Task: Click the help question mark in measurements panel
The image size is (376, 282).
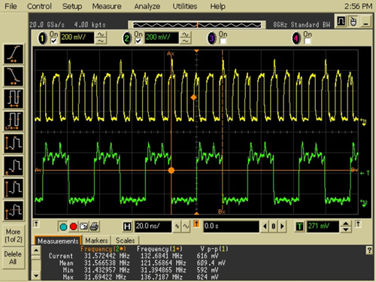Action: (x=369, y=250)
